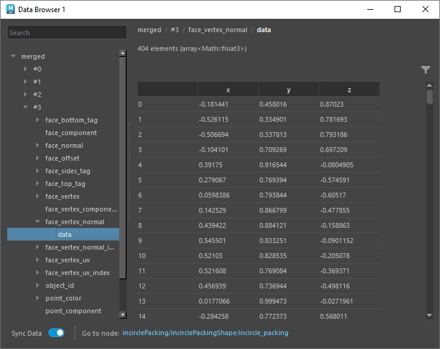440x349 pixels.
Task: Select merged in the breadcrumb path
Action: tap(149, 30)
